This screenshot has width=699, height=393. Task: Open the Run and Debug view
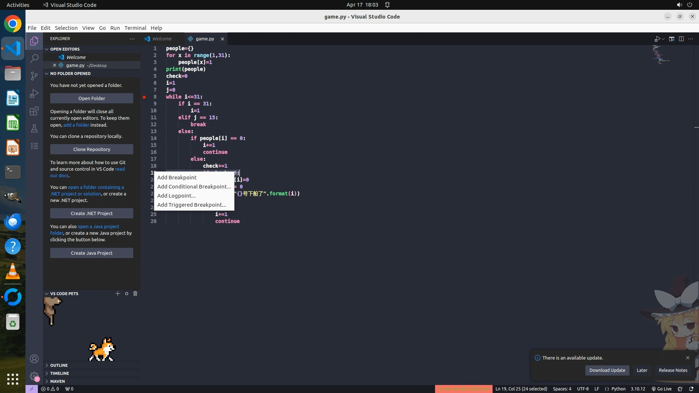pos(34,94)
